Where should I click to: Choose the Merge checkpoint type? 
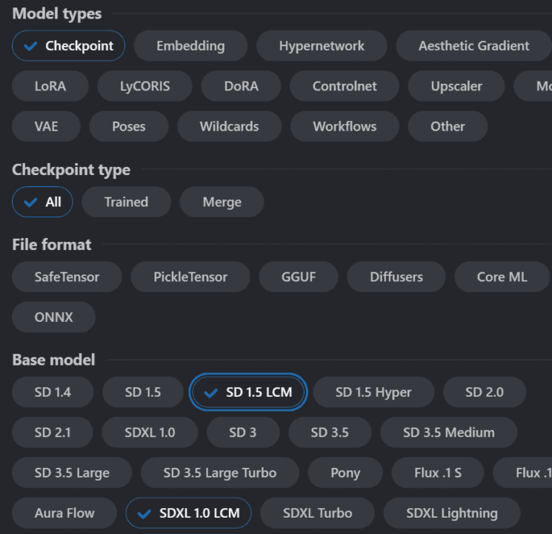[x=222, y=202]
